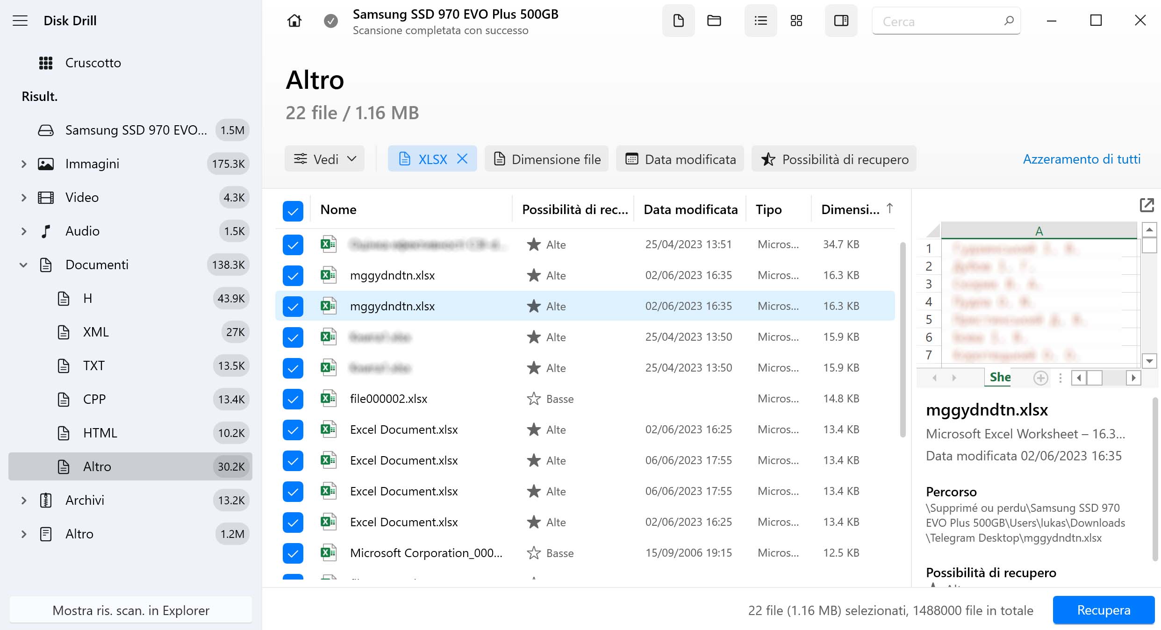Image resolution: width=1161 pixels, height=630 pixels.
Task: Uncheck last Excel Document 02/06/2023 16:25 checkbox
Action: [x=293, y=523]
